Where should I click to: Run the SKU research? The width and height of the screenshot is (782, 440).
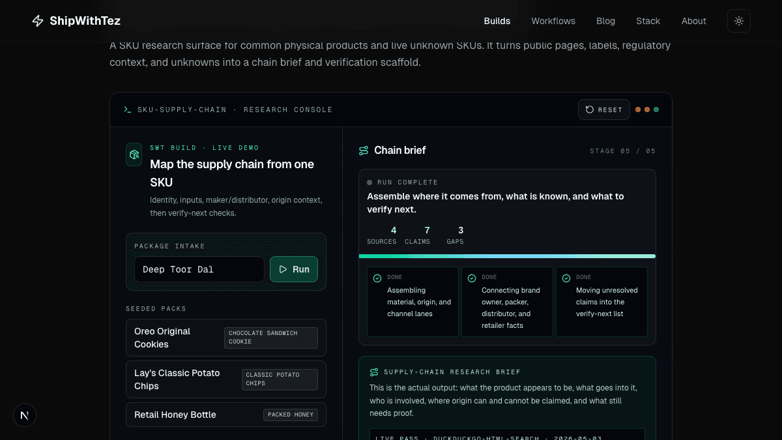coord(294,269)
